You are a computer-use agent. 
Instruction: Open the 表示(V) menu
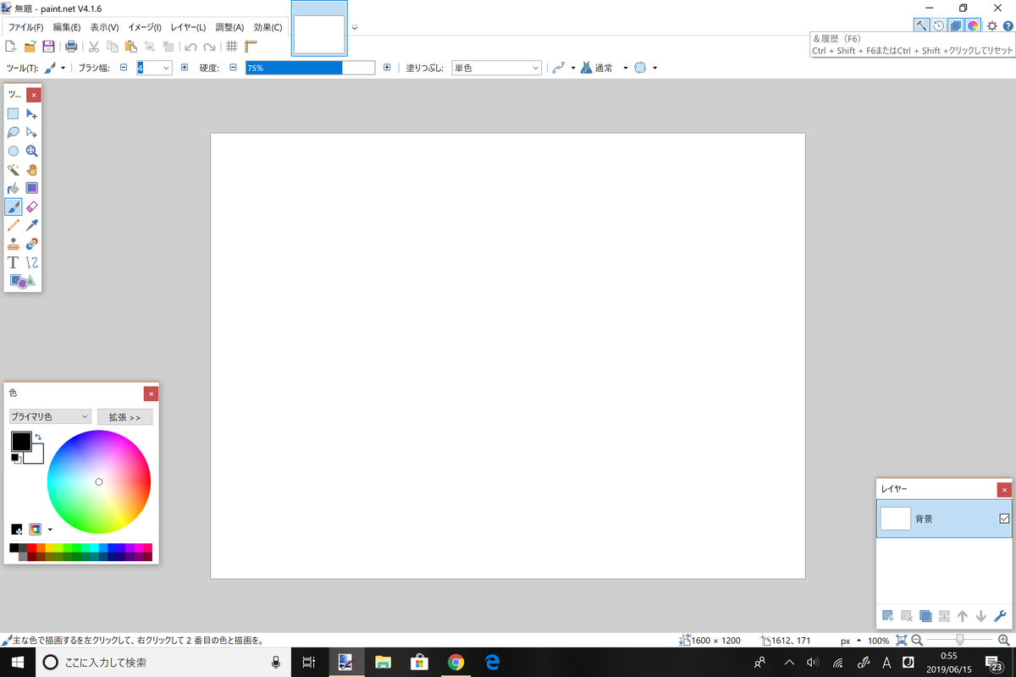click(x=105, y=27)
